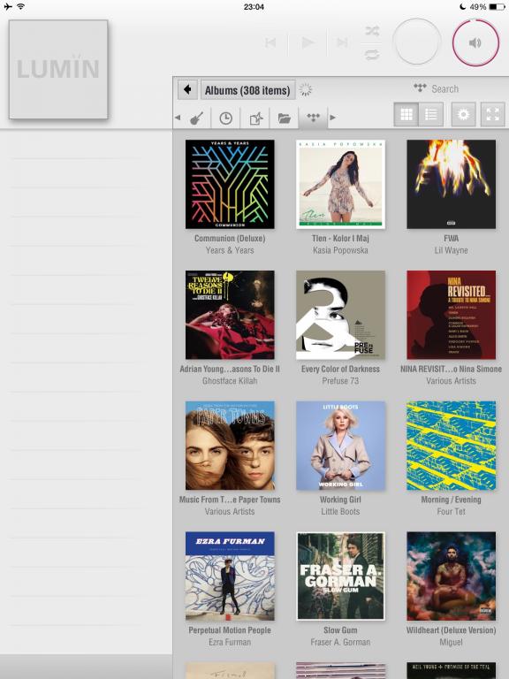Click title text Working Girl

[x=340, y=500]
